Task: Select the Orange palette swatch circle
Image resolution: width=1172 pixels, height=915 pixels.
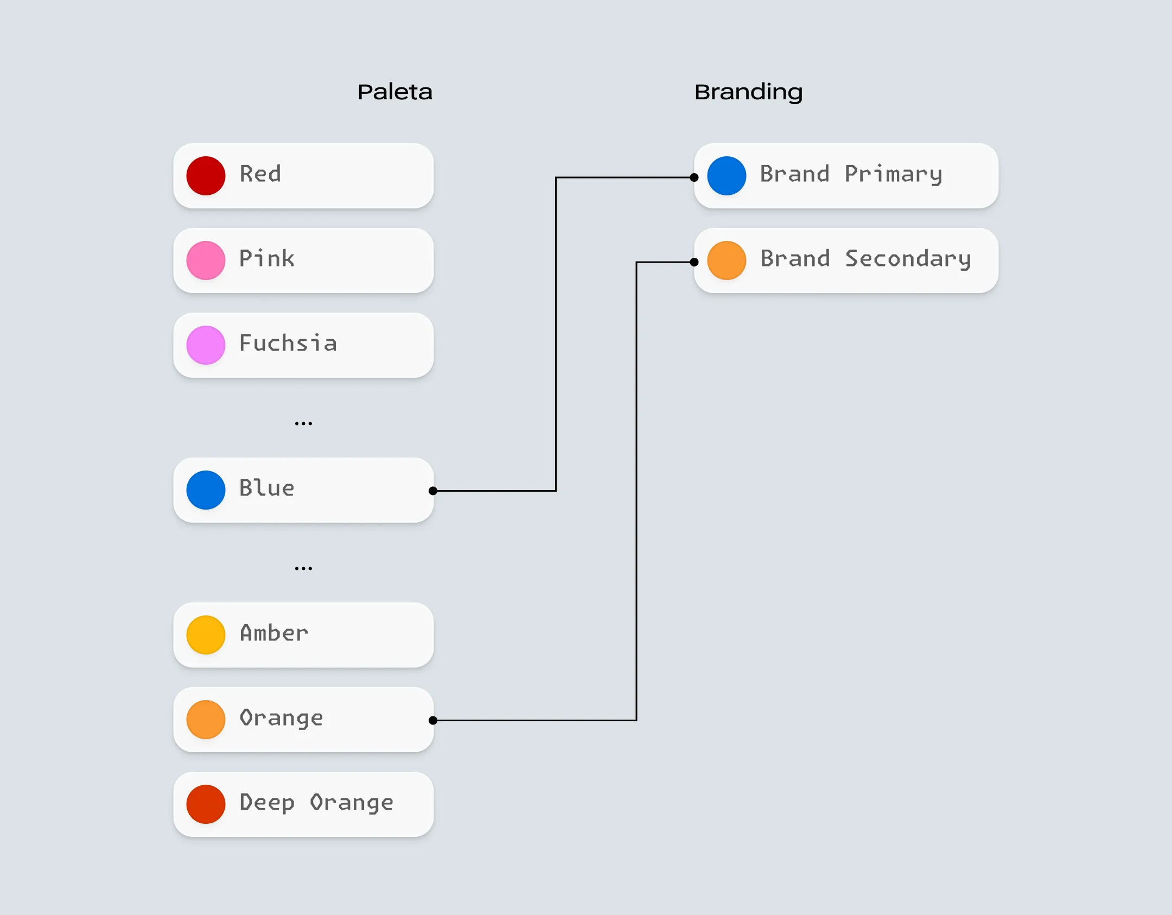Action: [206, 720]
